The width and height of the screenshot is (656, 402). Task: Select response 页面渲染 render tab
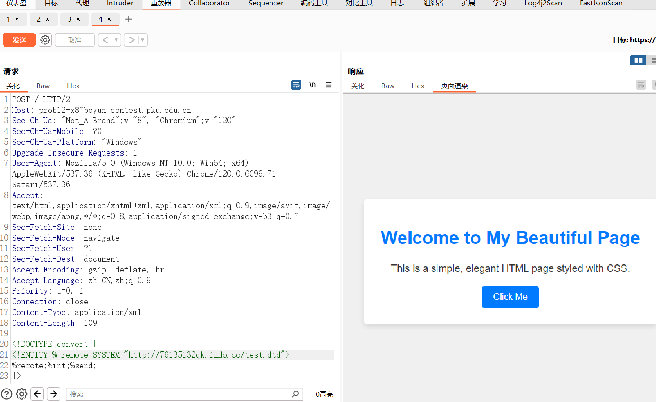pyautogui.click(x=454, y=86)
